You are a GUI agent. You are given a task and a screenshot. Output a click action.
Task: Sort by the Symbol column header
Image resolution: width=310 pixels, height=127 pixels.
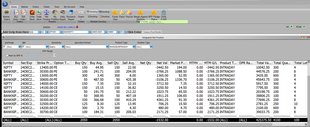click(11, 63)
